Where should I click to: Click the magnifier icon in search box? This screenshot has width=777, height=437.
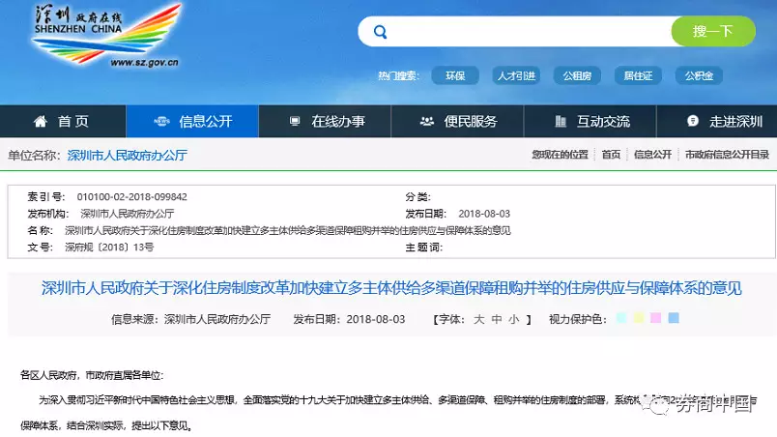[380, 32]
